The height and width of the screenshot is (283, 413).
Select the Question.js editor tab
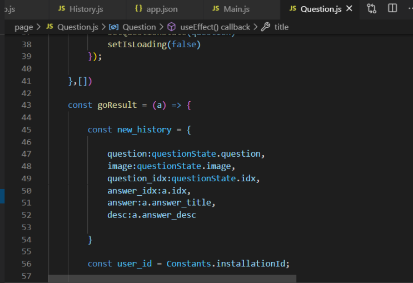click(321, 9)
